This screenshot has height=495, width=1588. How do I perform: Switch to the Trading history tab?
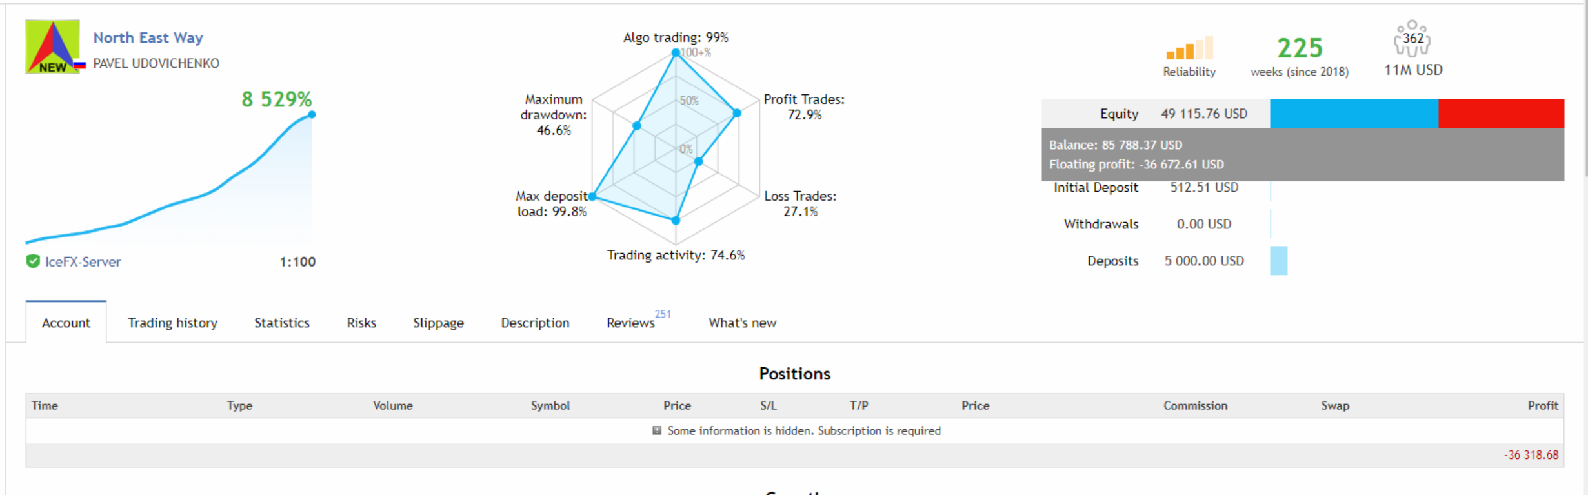click(172, 323)
